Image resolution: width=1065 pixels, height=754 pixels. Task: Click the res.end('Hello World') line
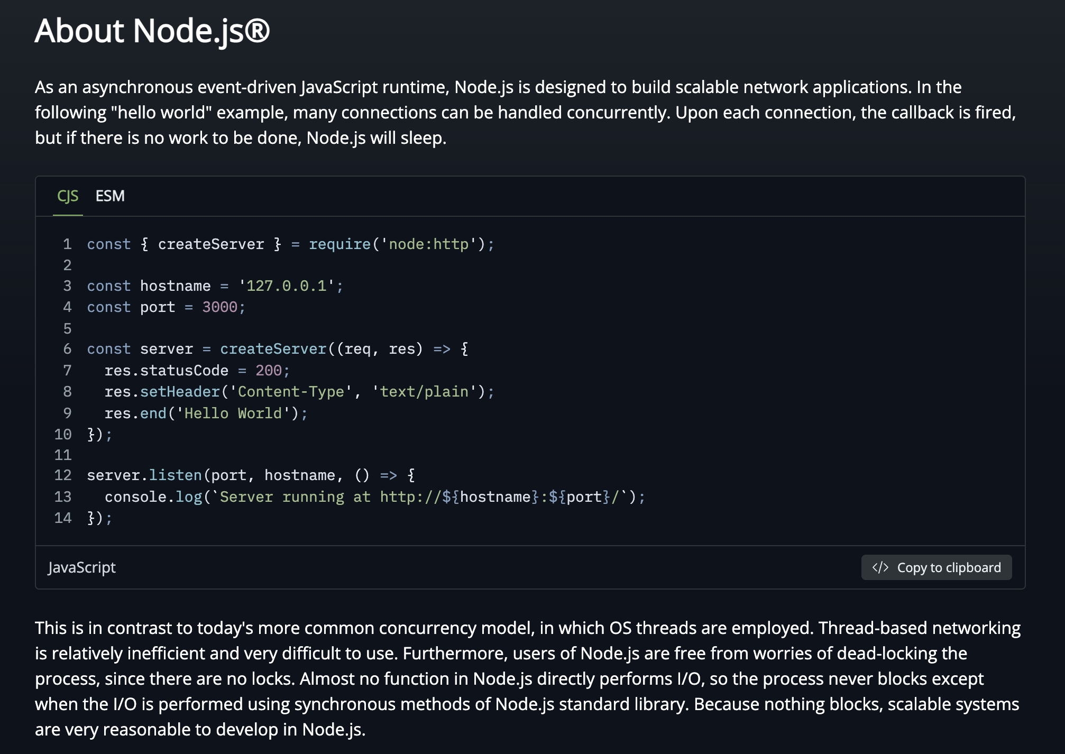[206, 413]
